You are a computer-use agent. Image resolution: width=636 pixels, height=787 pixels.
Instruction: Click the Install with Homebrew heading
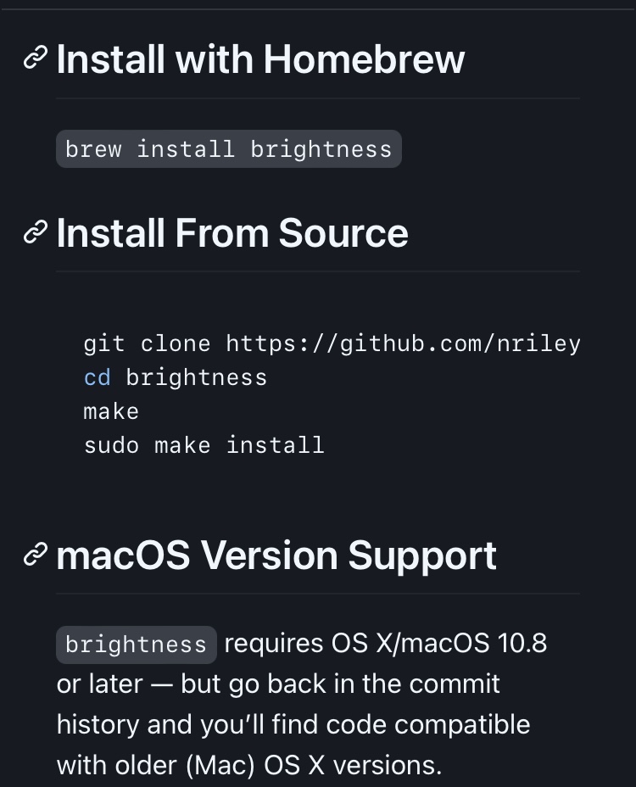[x=260, y=59]
